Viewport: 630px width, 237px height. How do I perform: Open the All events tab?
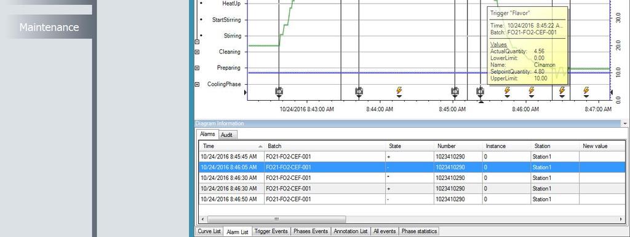click(385, 231)
